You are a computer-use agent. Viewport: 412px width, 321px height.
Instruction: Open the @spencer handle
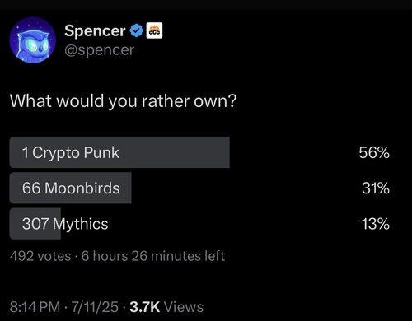tap(99, 50)
